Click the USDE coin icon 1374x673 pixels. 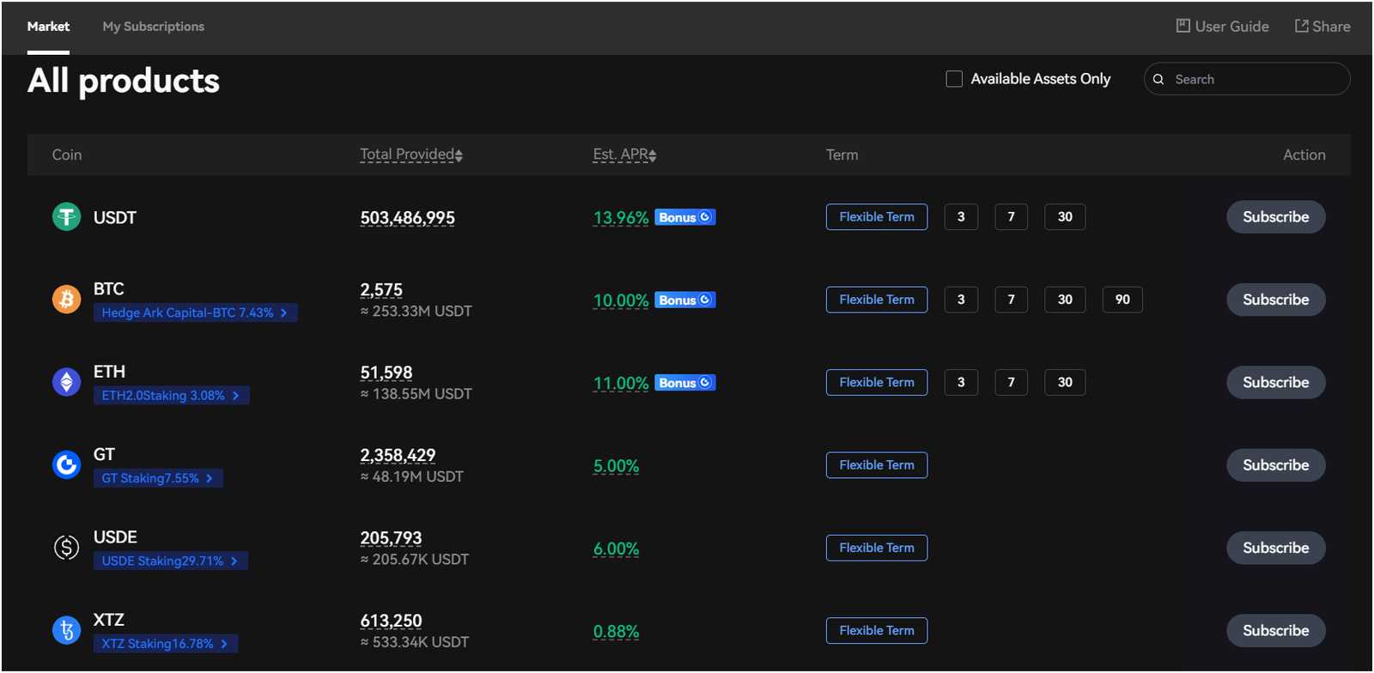pos(66,547)
